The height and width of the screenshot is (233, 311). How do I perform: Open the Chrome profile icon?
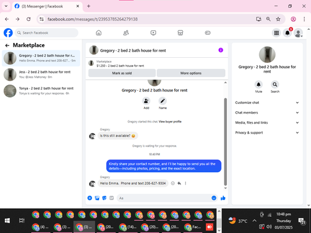click(293, 19)
